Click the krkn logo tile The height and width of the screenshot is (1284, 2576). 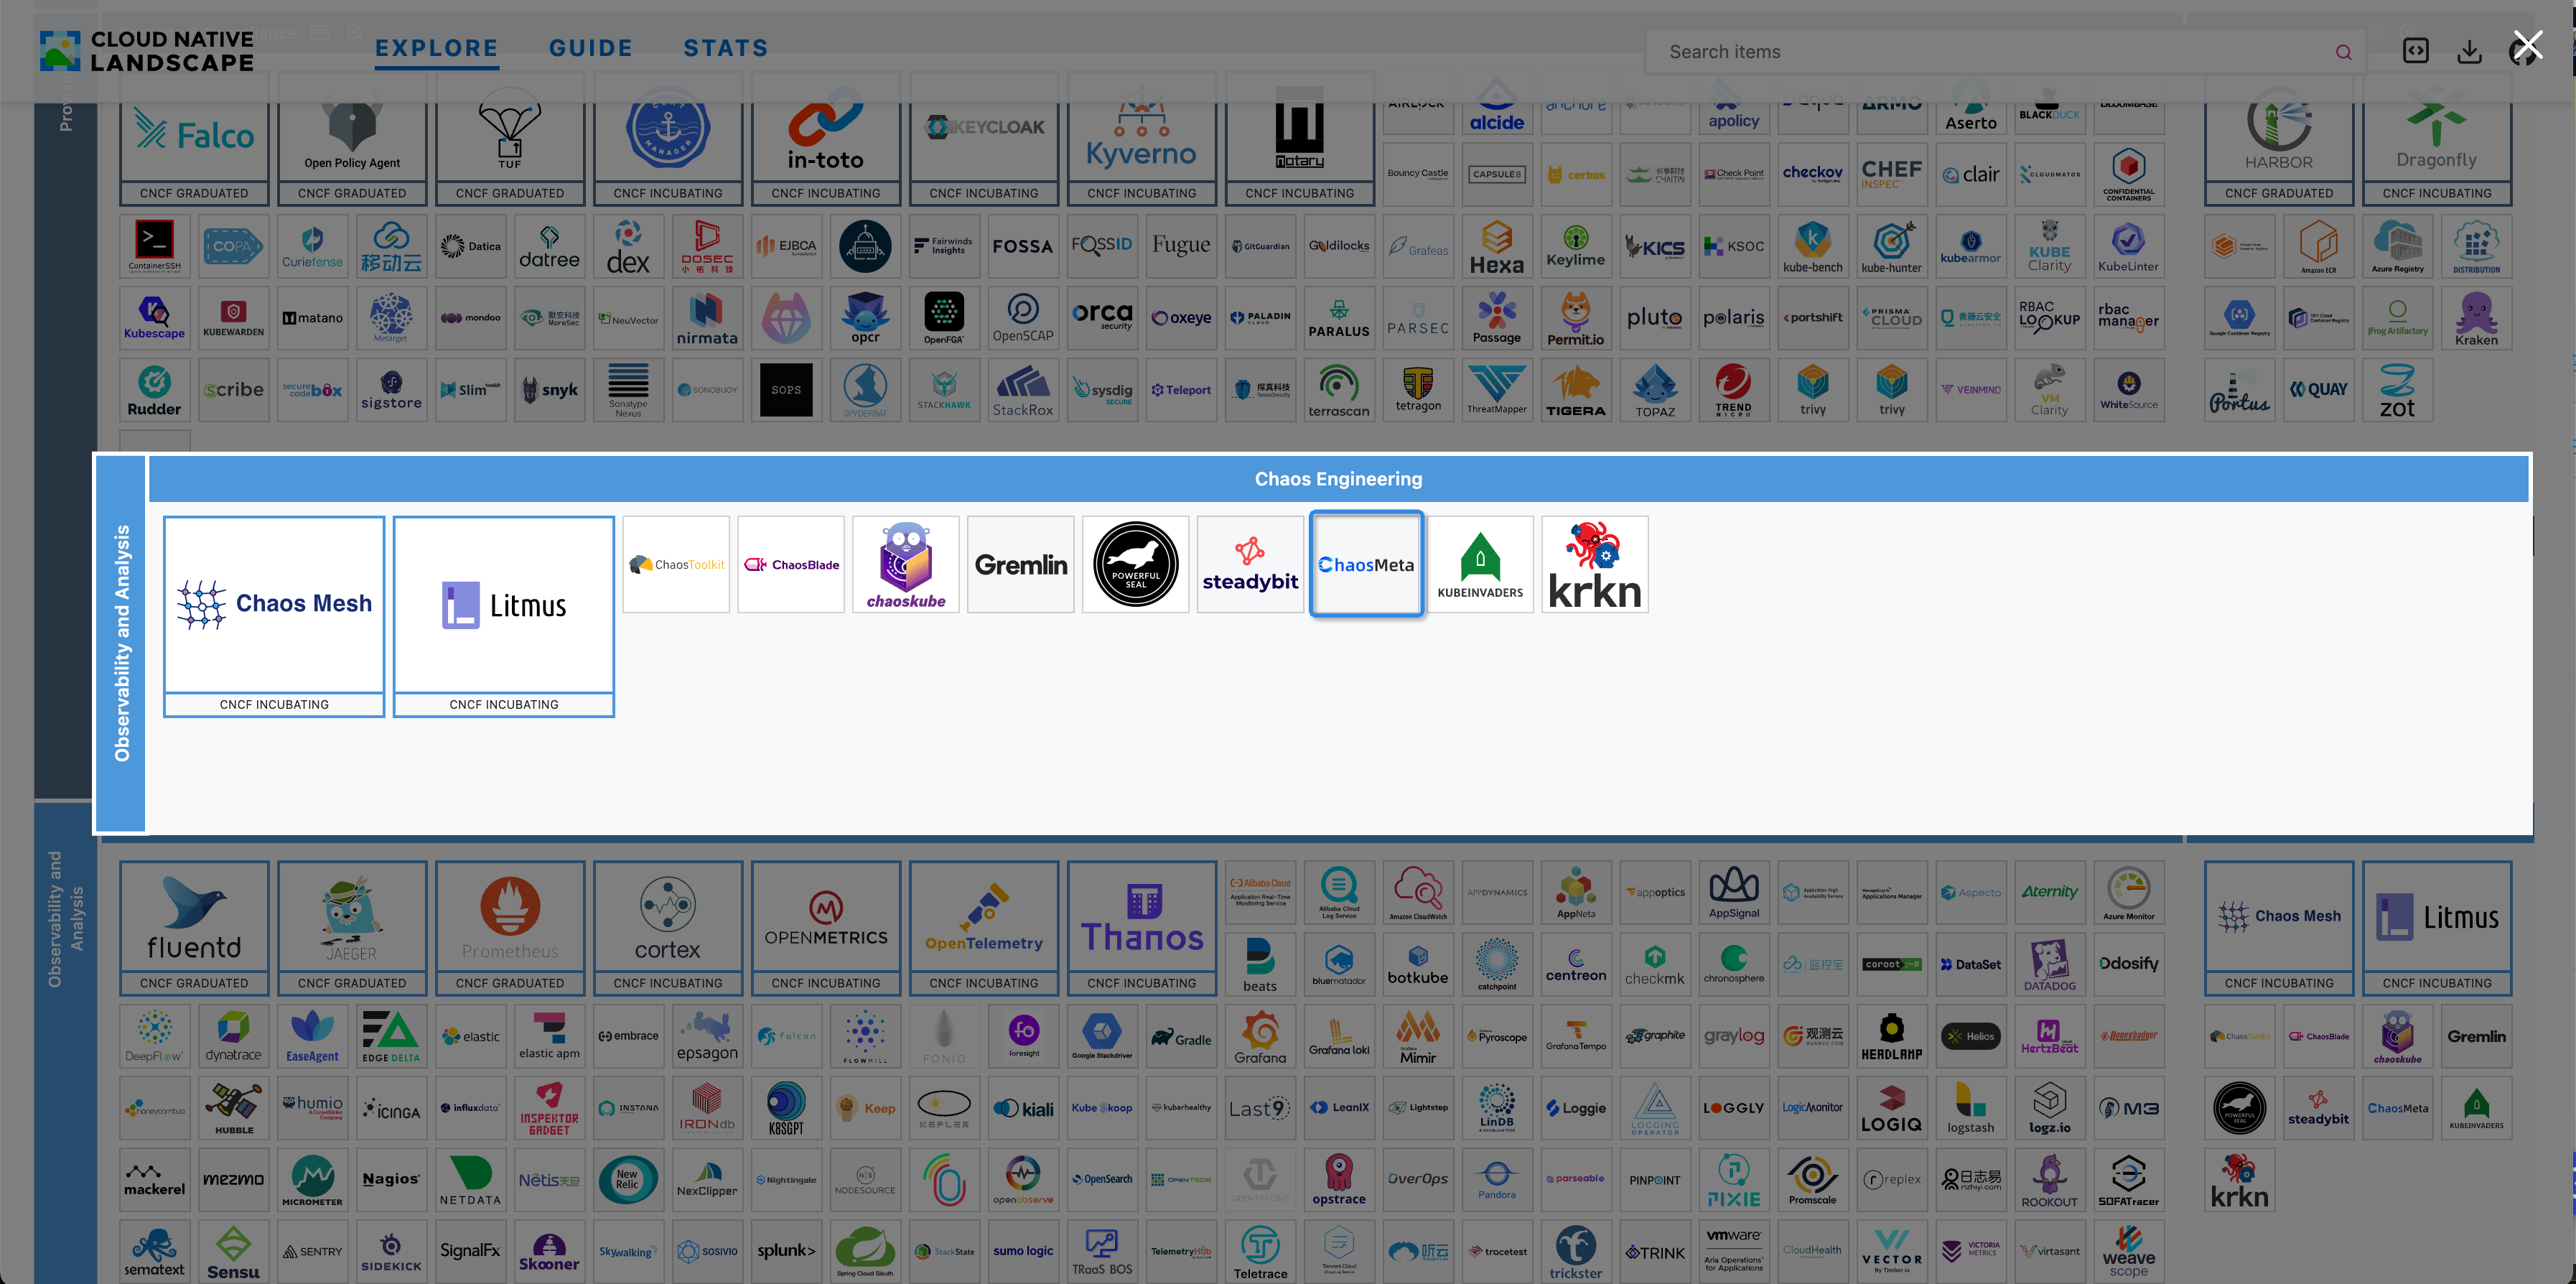pos(1594,564)
